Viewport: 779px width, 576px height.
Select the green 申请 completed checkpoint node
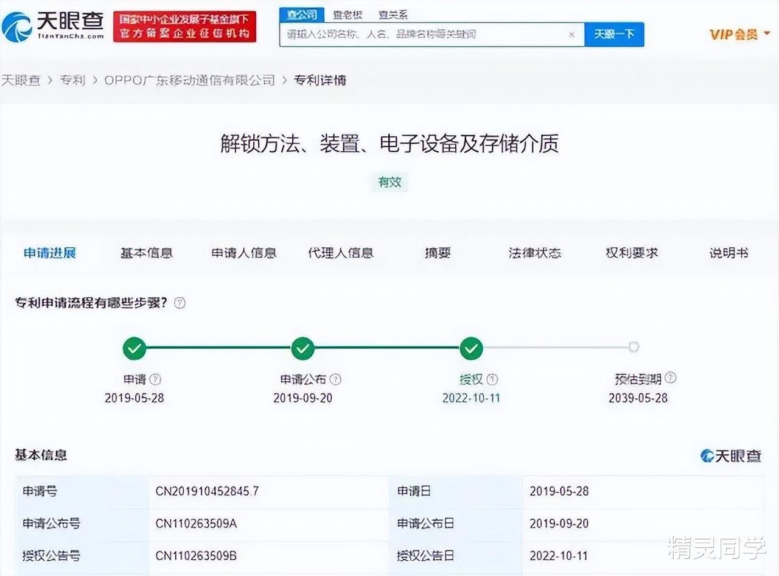click(x=134, y=348)
